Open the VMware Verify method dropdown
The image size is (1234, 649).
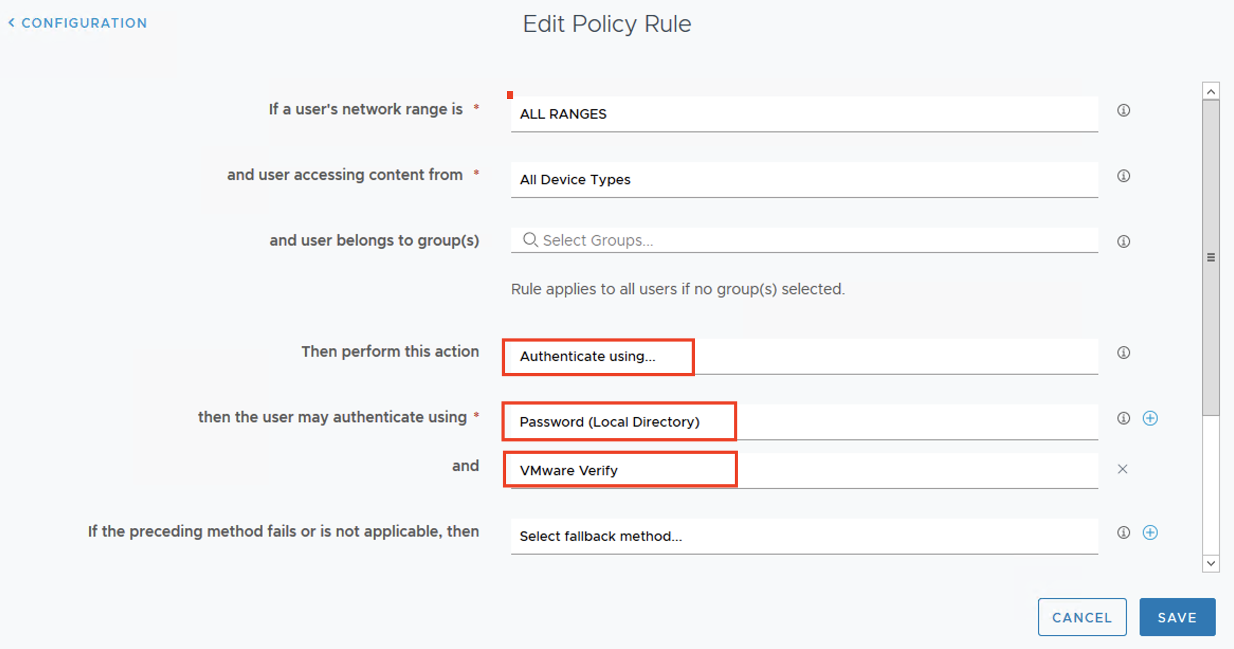tap(804, 471)
